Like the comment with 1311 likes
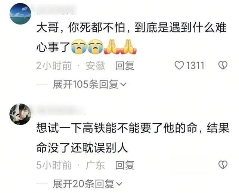This screenshot has width=239, height=193. (x=179, y=66)
